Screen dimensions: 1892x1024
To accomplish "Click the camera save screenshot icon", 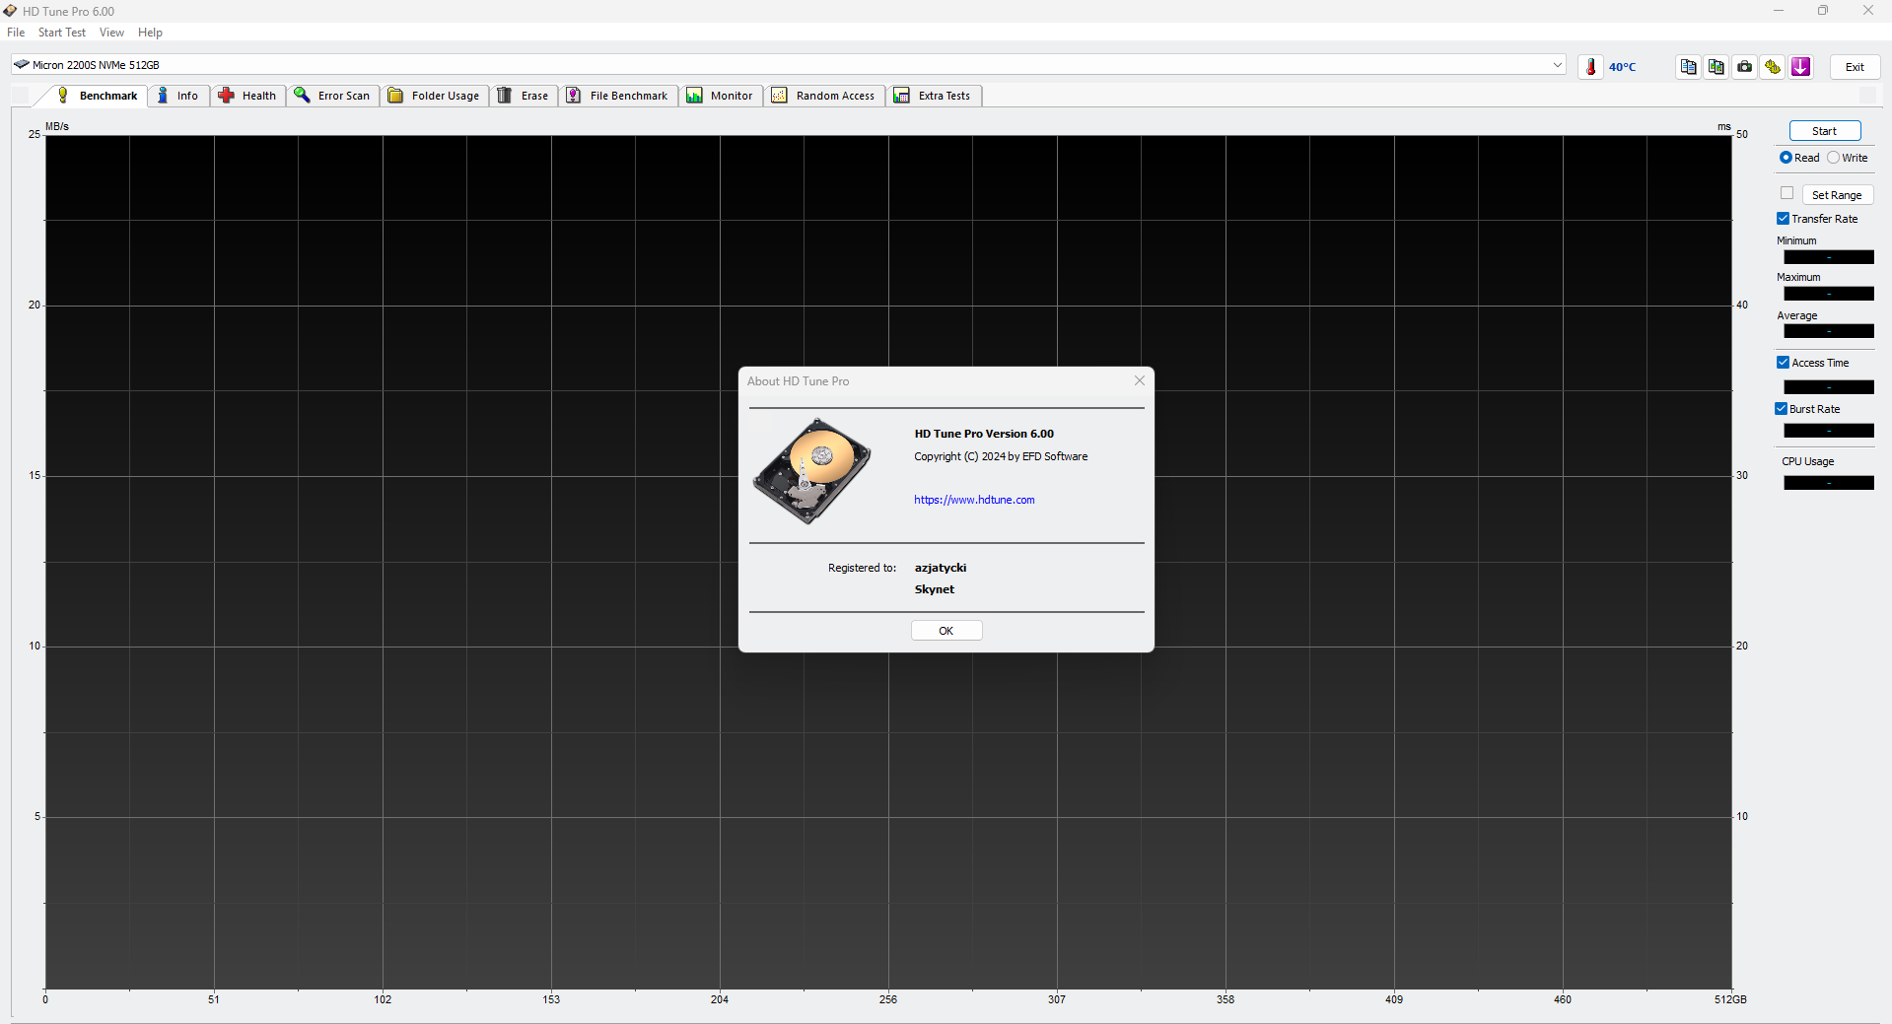I will tap(1745, 67).
